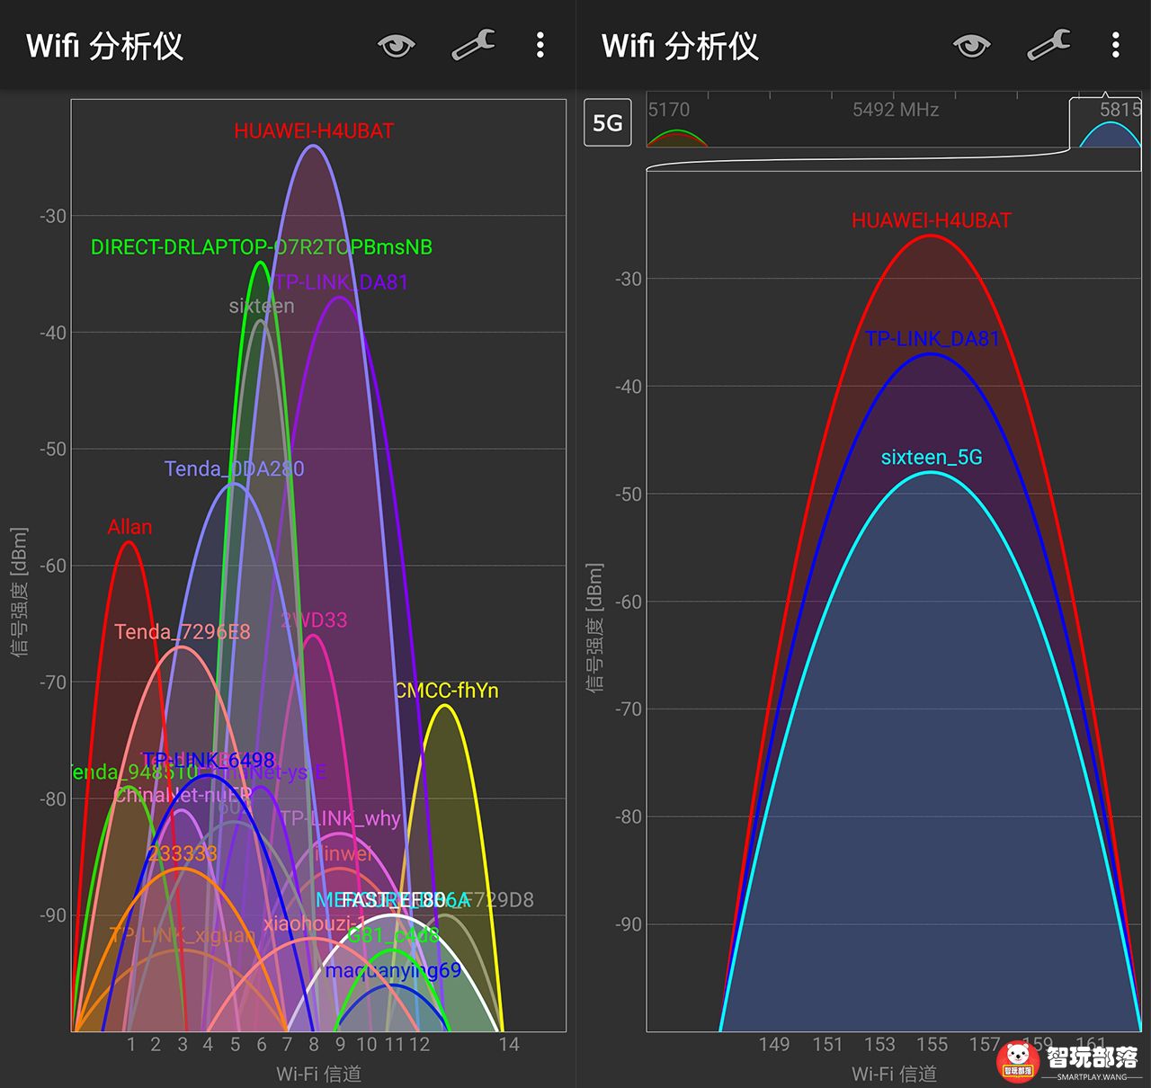
Task: Tap the TP-LINK_why network label
Action: click(x=341, y=819)
